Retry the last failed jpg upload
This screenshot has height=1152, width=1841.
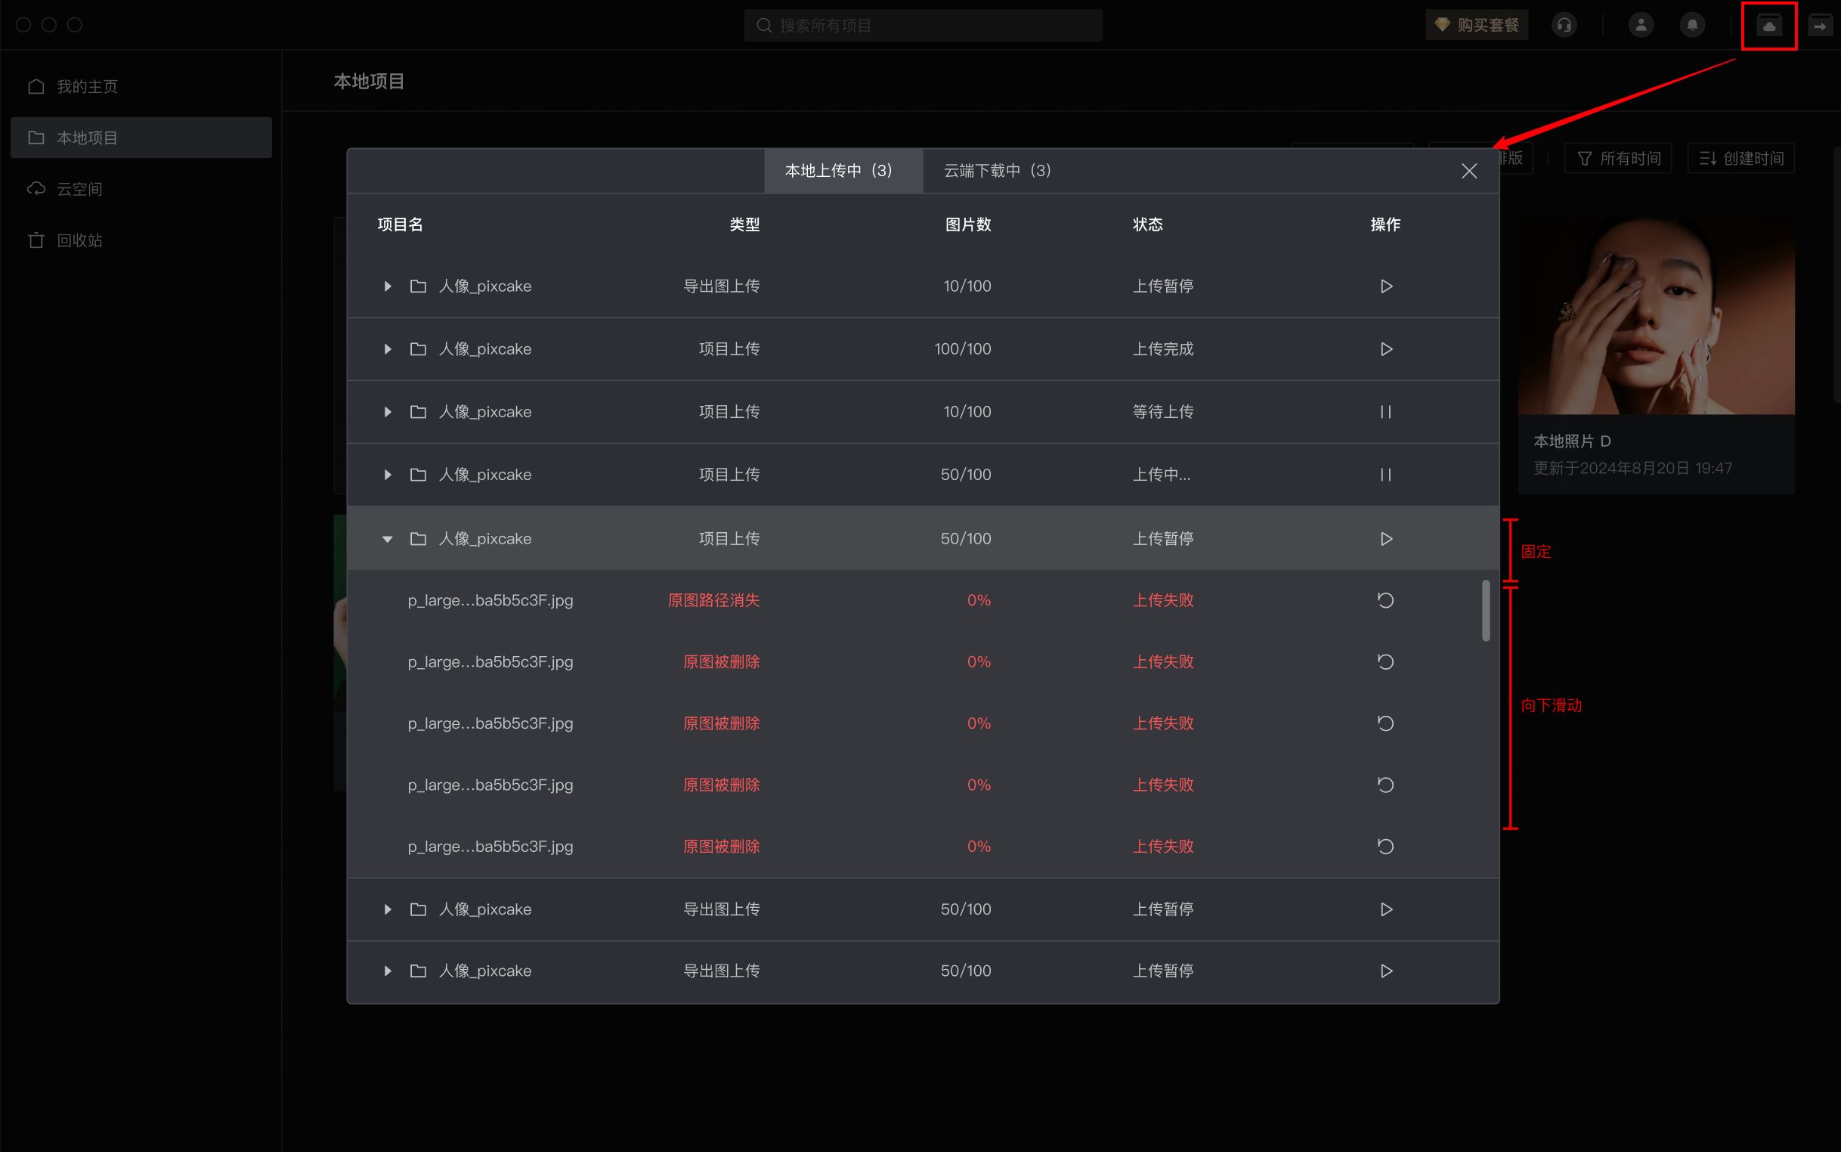pyautogui.click(x=1385, y=847)
